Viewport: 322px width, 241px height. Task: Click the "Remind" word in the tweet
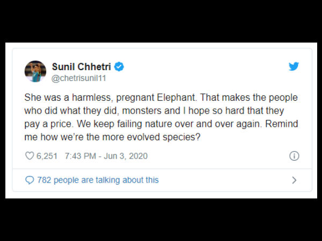pos(282,124)
